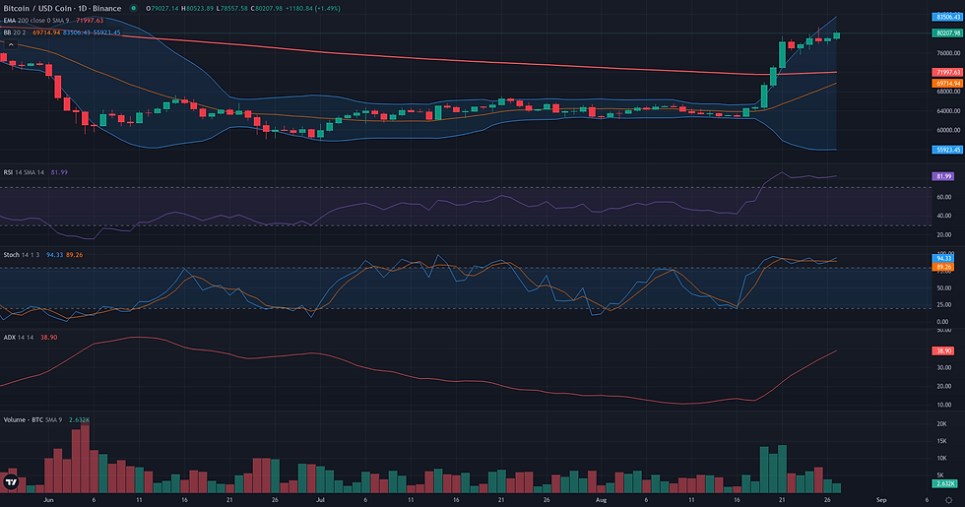Select the Volume - BTC SMA 9 legend
This screenshot has width=965, height=507.
pos(32,419)
